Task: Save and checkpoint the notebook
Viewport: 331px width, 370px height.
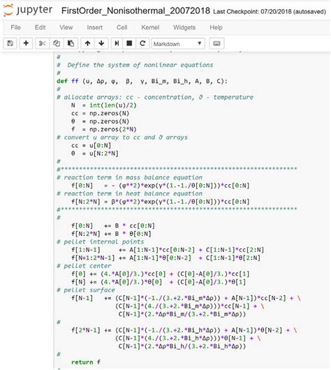Action: click(x=10, y=43)
